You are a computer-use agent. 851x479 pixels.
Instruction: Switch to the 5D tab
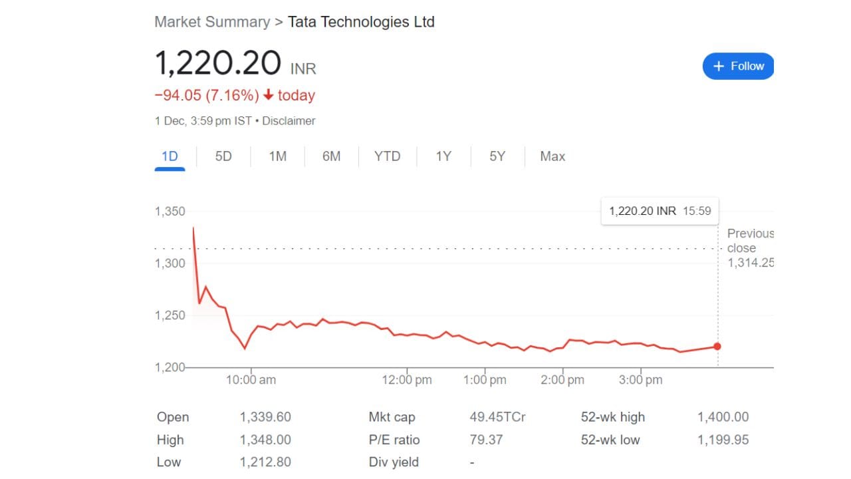223,156
